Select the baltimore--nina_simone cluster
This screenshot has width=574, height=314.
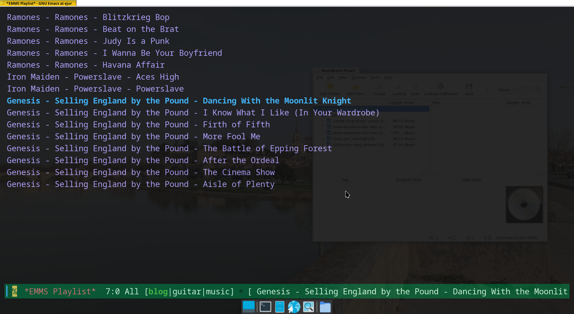pyautogui.click(x=359, y=145)
